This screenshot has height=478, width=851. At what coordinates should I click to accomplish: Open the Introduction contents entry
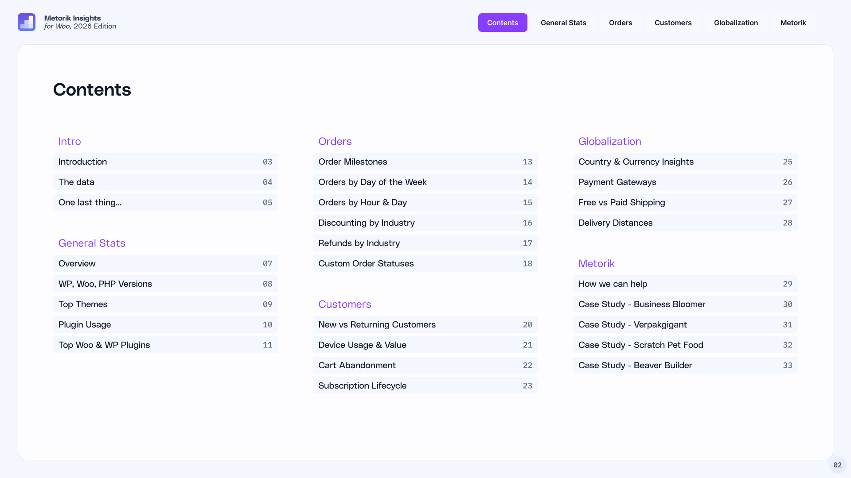click(x=165, y=162)
